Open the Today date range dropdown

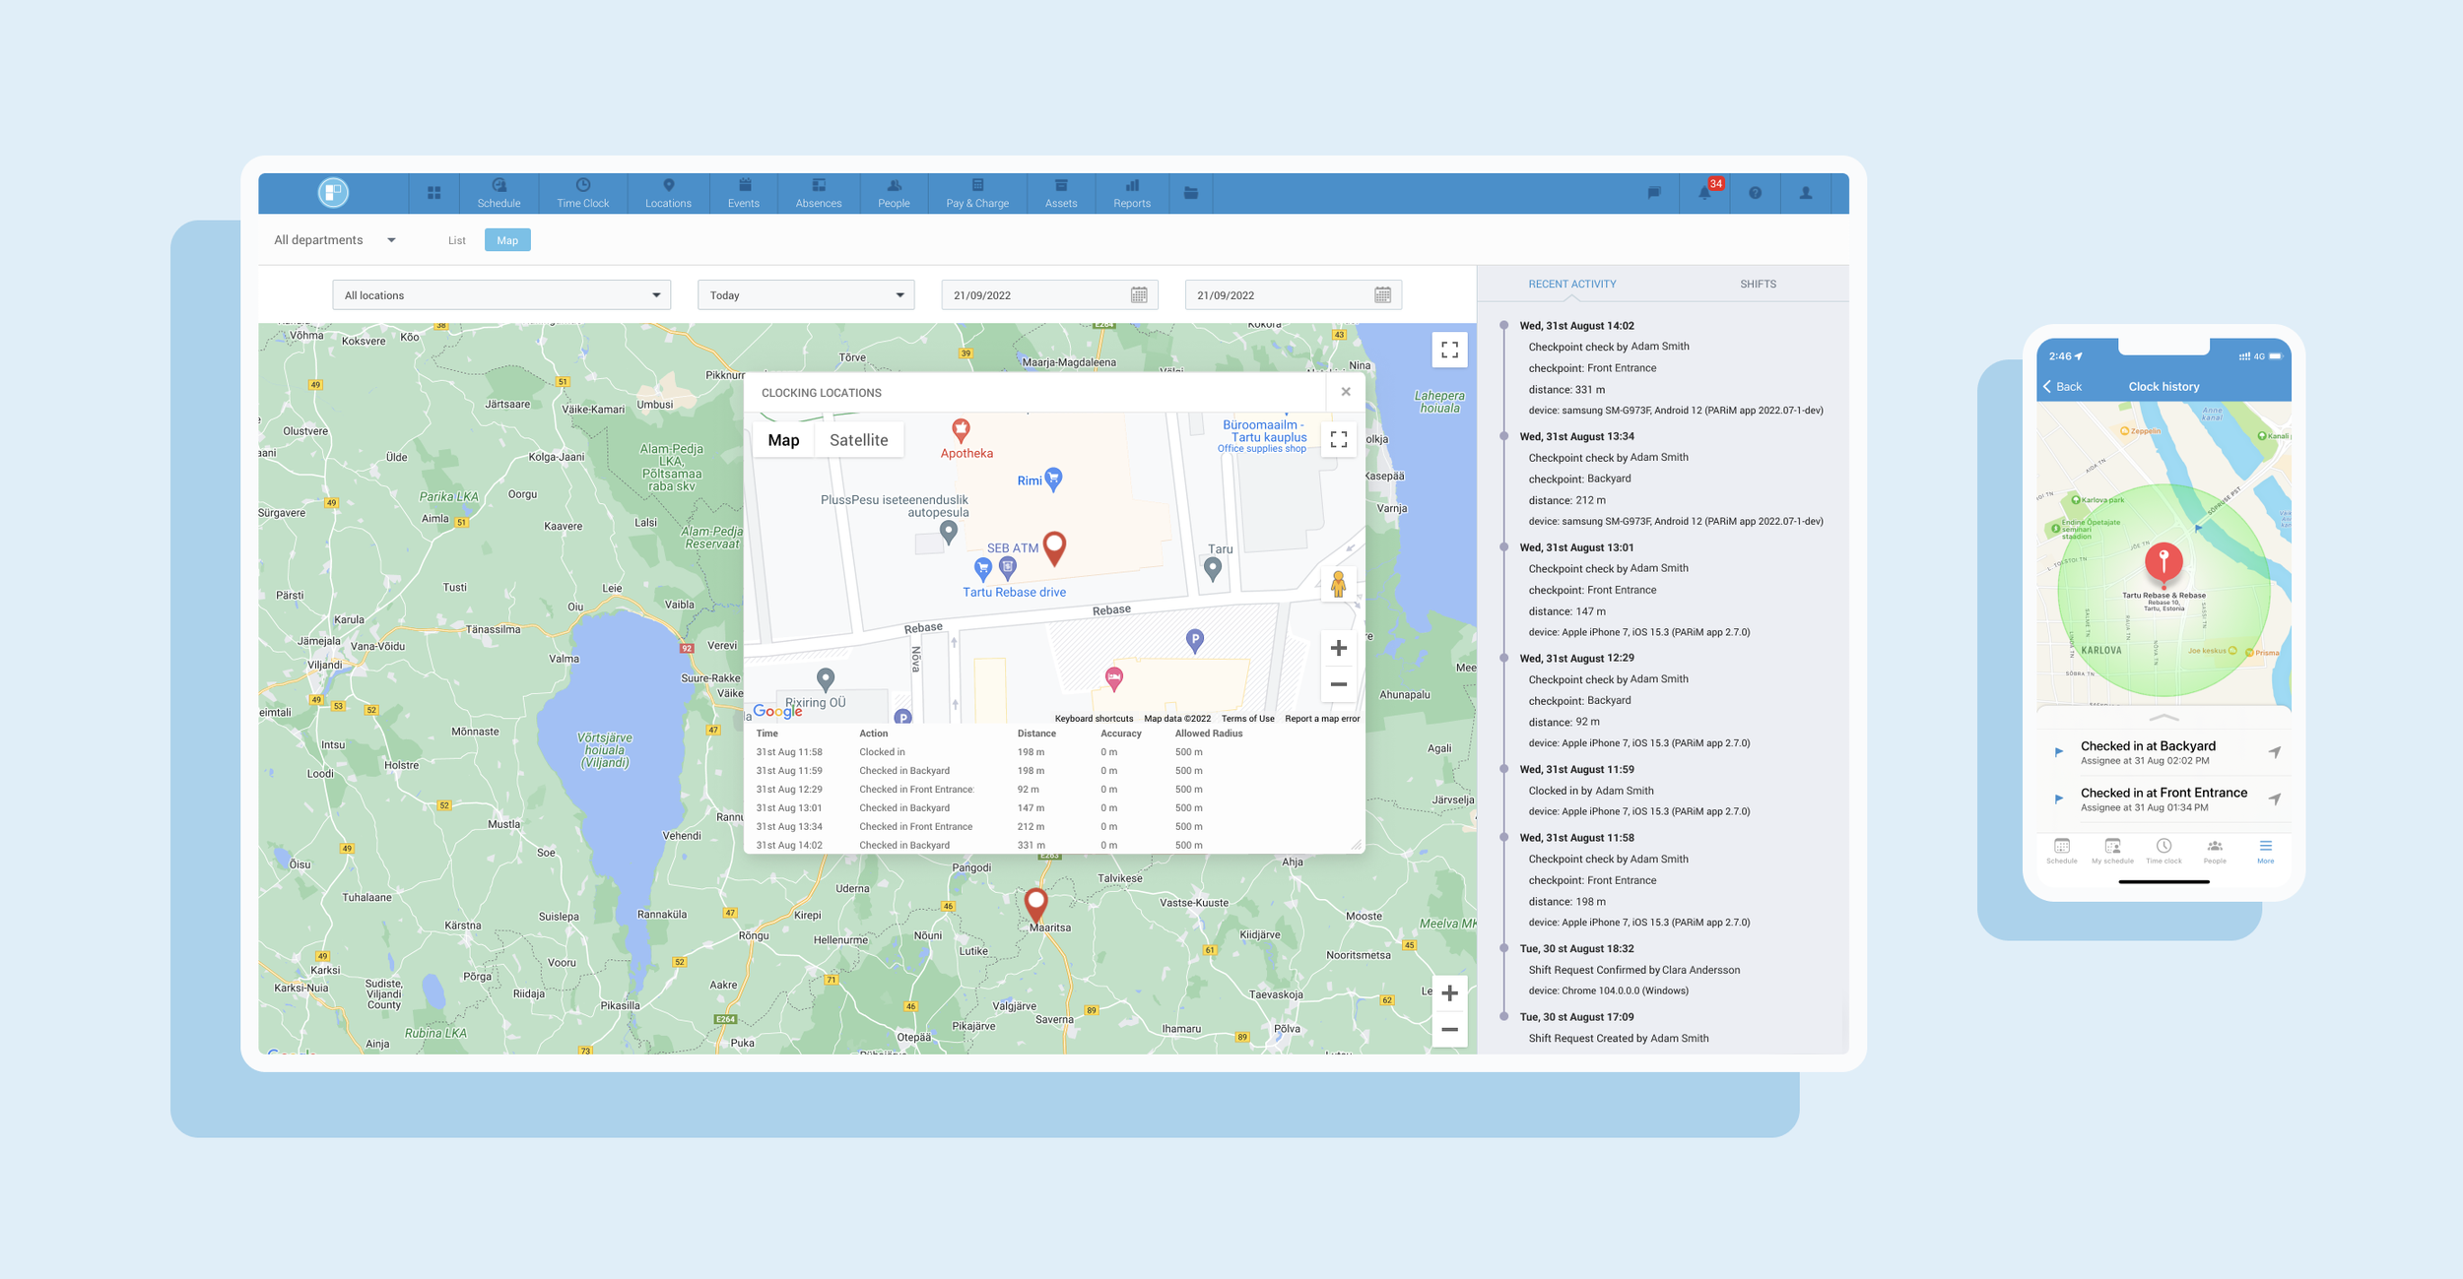805,295
